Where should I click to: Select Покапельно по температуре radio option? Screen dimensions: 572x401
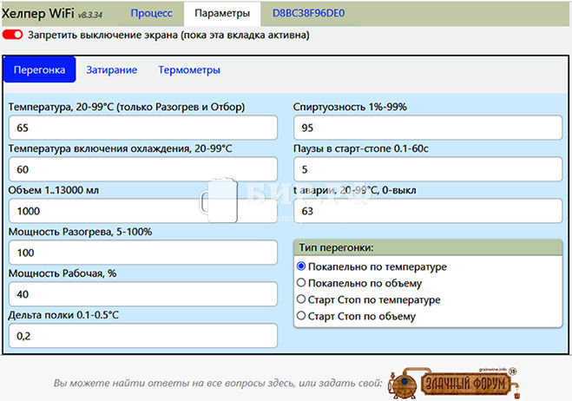[x=301, y=266]
